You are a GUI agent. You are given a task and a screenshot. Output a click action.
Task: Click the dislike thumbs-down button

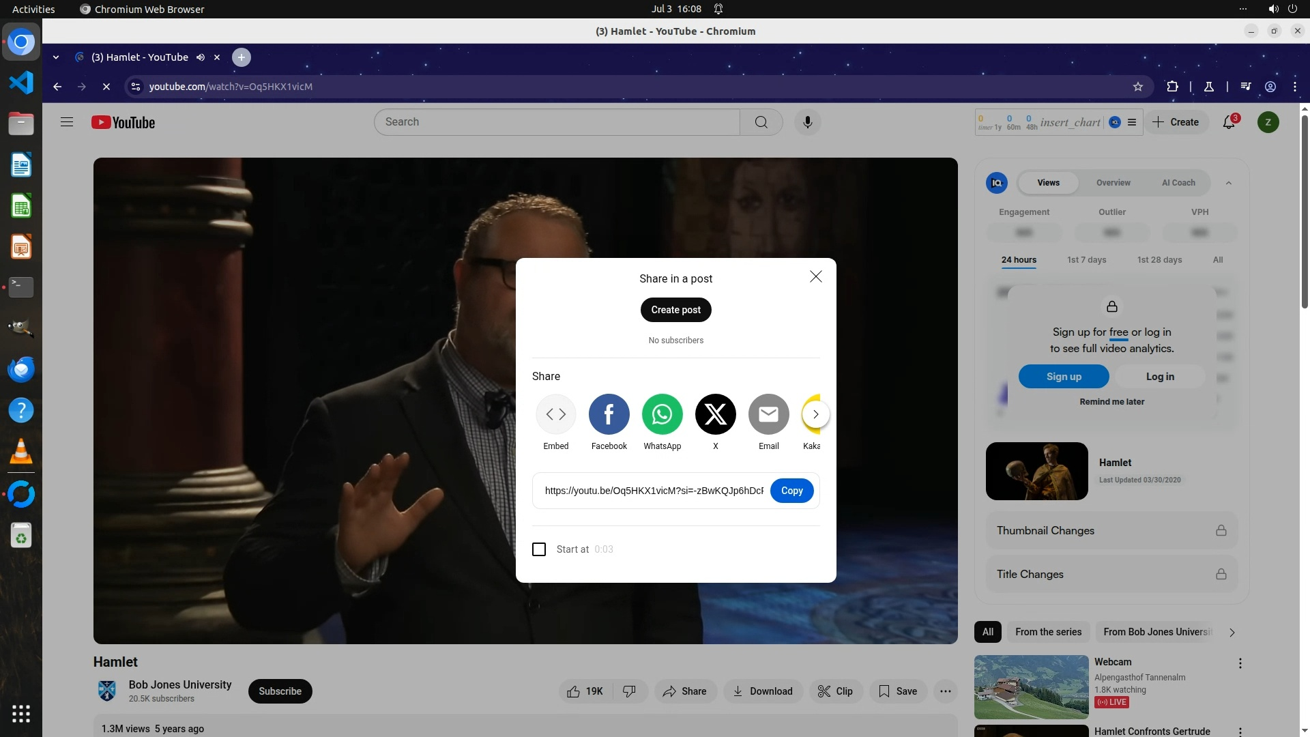(629, 691)
